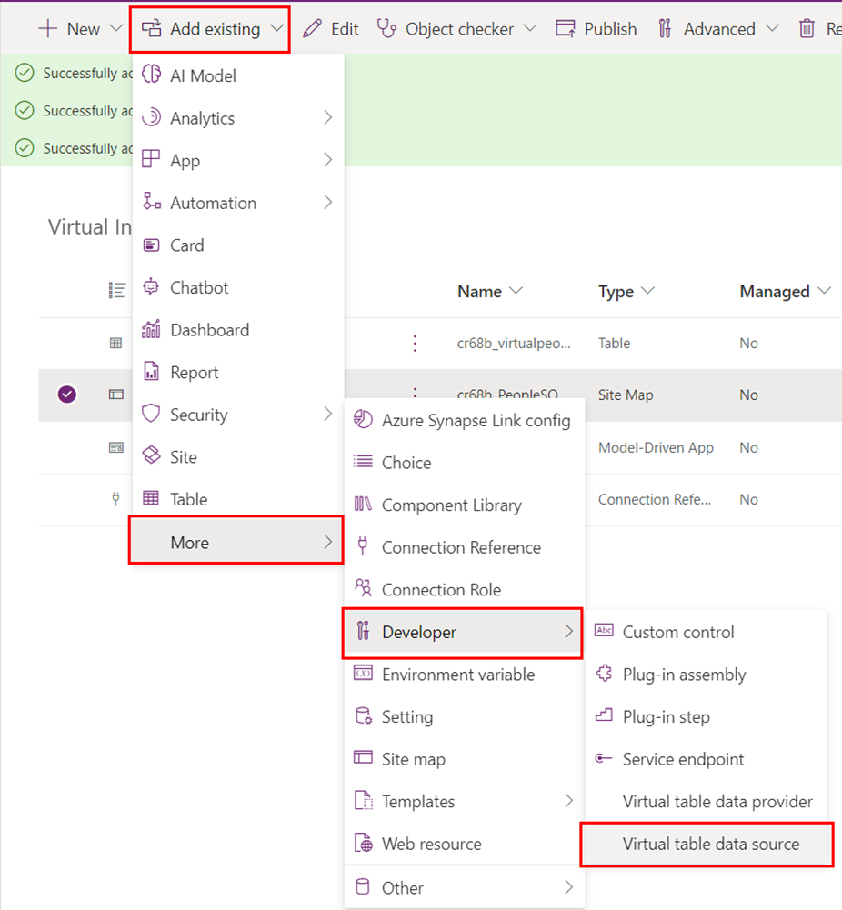
Task: Click the AI Model brain icon
Action: click(152, 75)
